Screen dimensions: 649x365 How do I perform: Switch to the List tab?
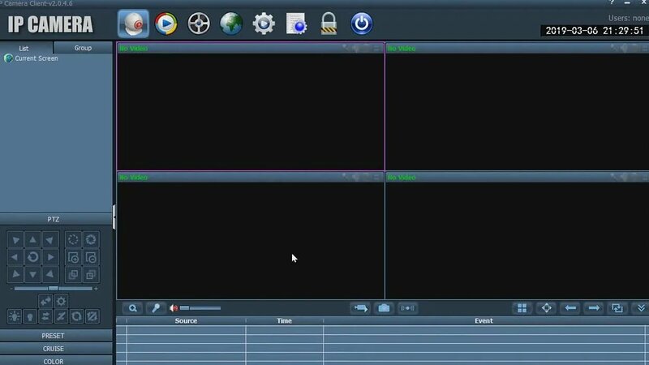coord(24,48)
